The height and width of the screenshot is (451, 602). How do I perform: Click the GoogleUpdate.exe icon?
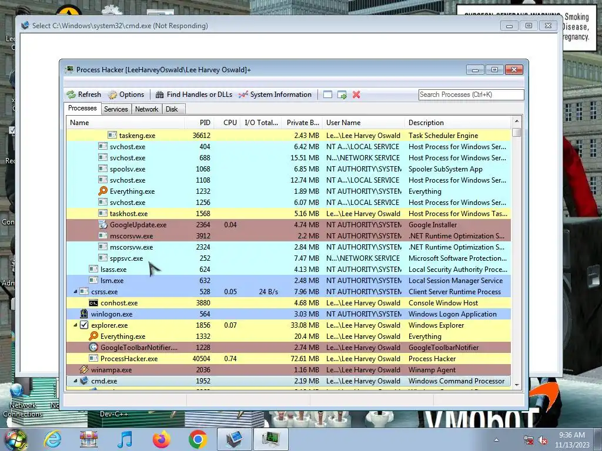tap(103, 225)
